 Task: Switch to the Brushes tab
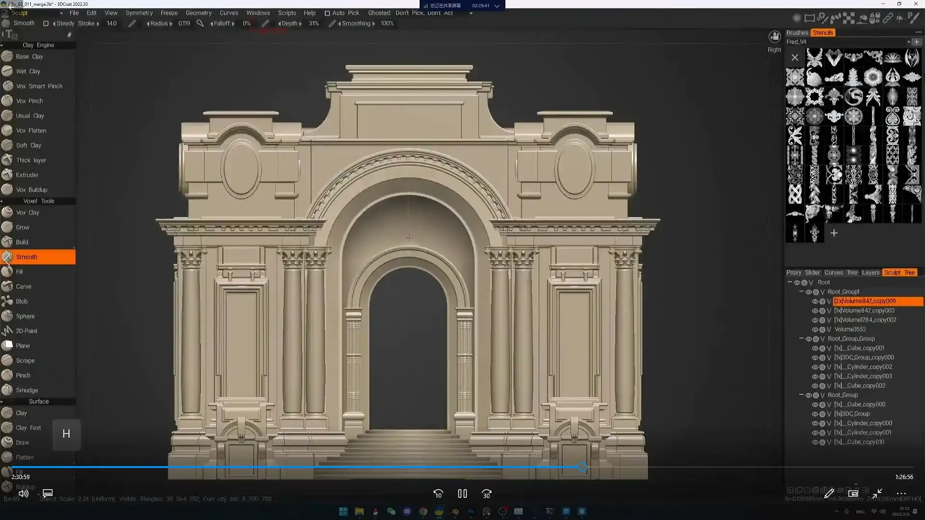(x=797, y=33)
